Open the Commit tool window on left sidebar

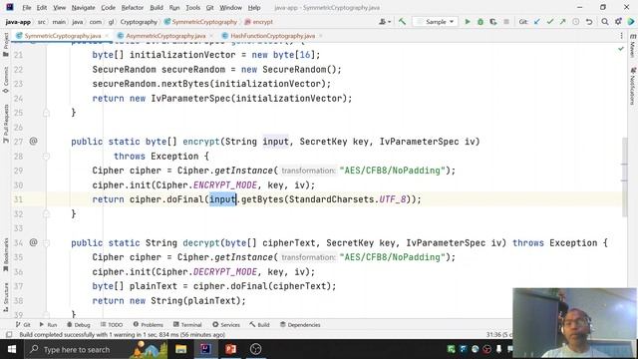point(6,80)
